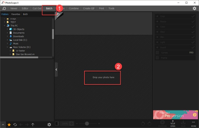Click the Music note icon

click(x=11, y=43)
